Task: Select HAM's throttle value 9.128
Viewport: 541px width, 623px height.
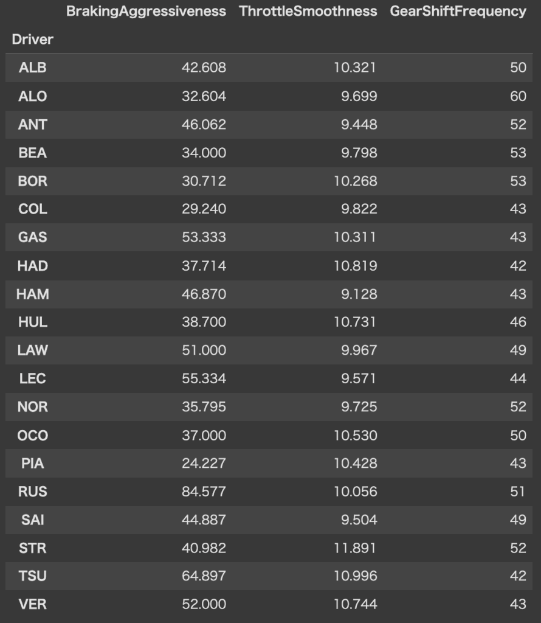Action: pos(359,294)
